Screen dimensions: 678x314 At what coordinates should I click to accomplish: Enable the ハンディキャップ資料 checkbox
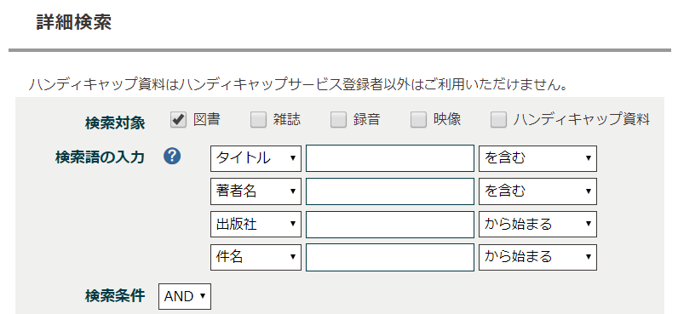498,120
